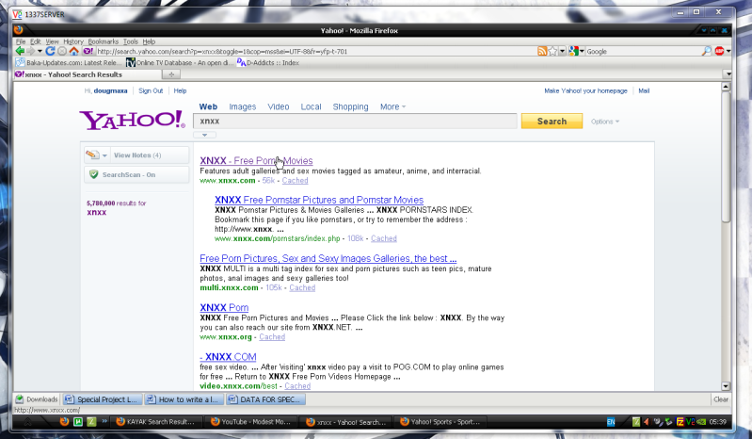Screen dimensions: 752x439
Task: Click the Sign Out link
Action: point(151,90)
